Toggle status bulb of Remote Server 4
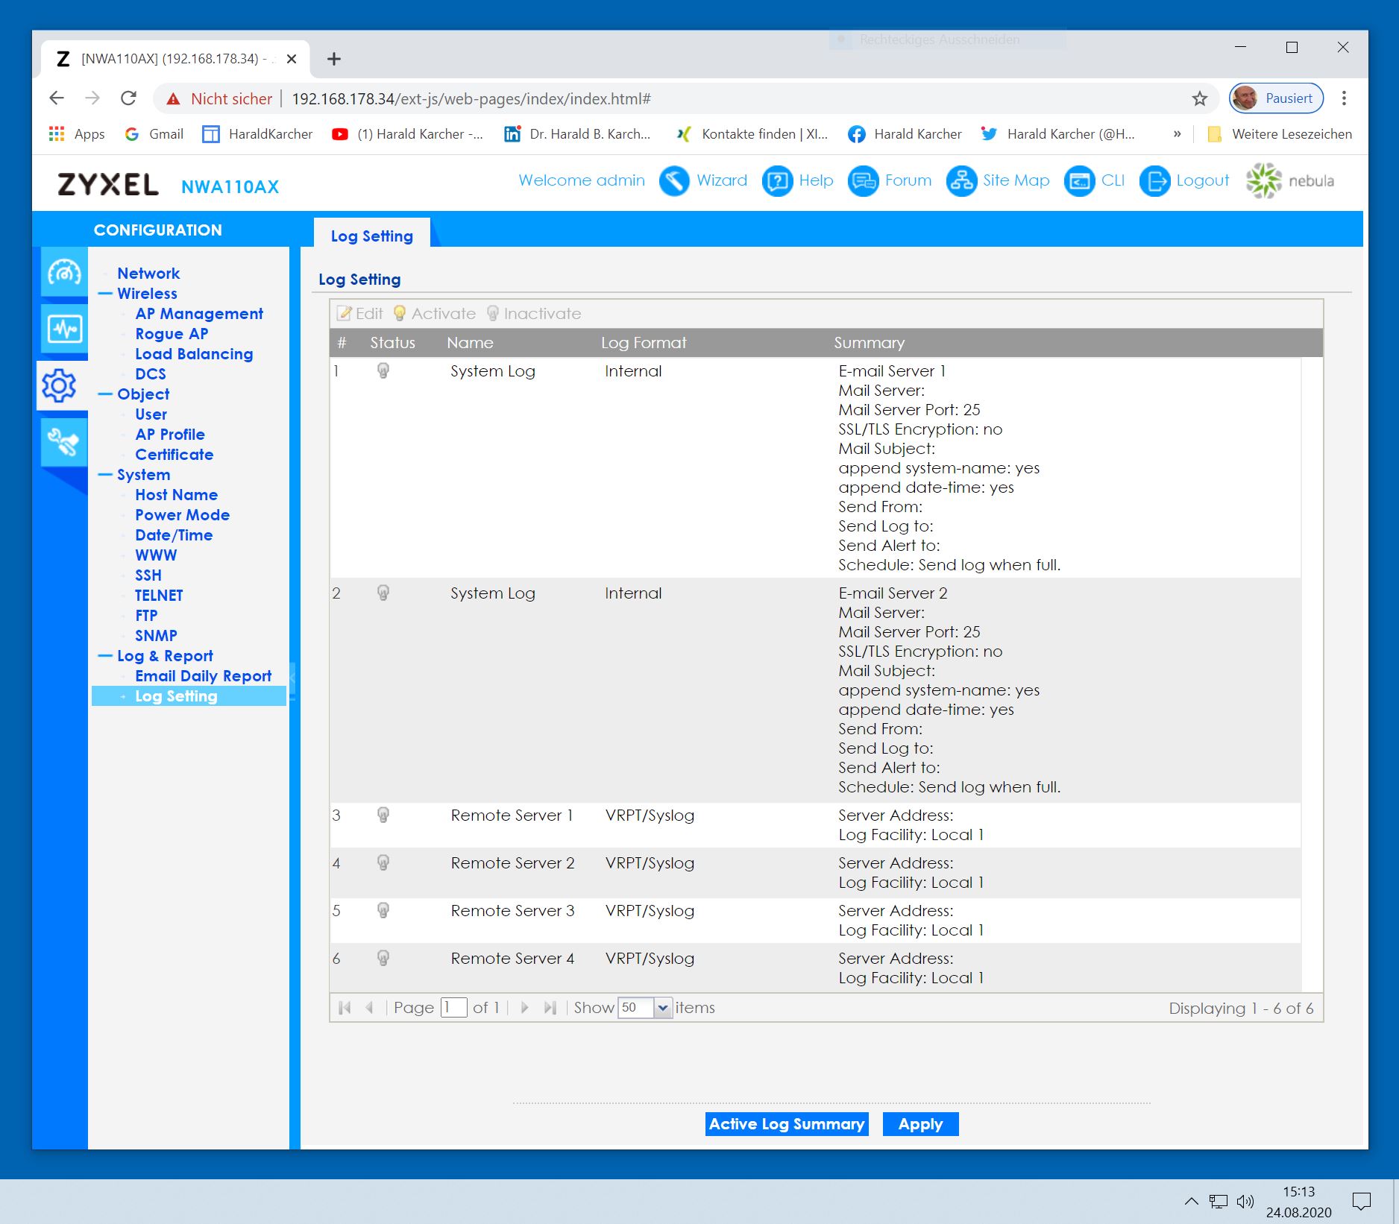 click(x=383, y=958)
